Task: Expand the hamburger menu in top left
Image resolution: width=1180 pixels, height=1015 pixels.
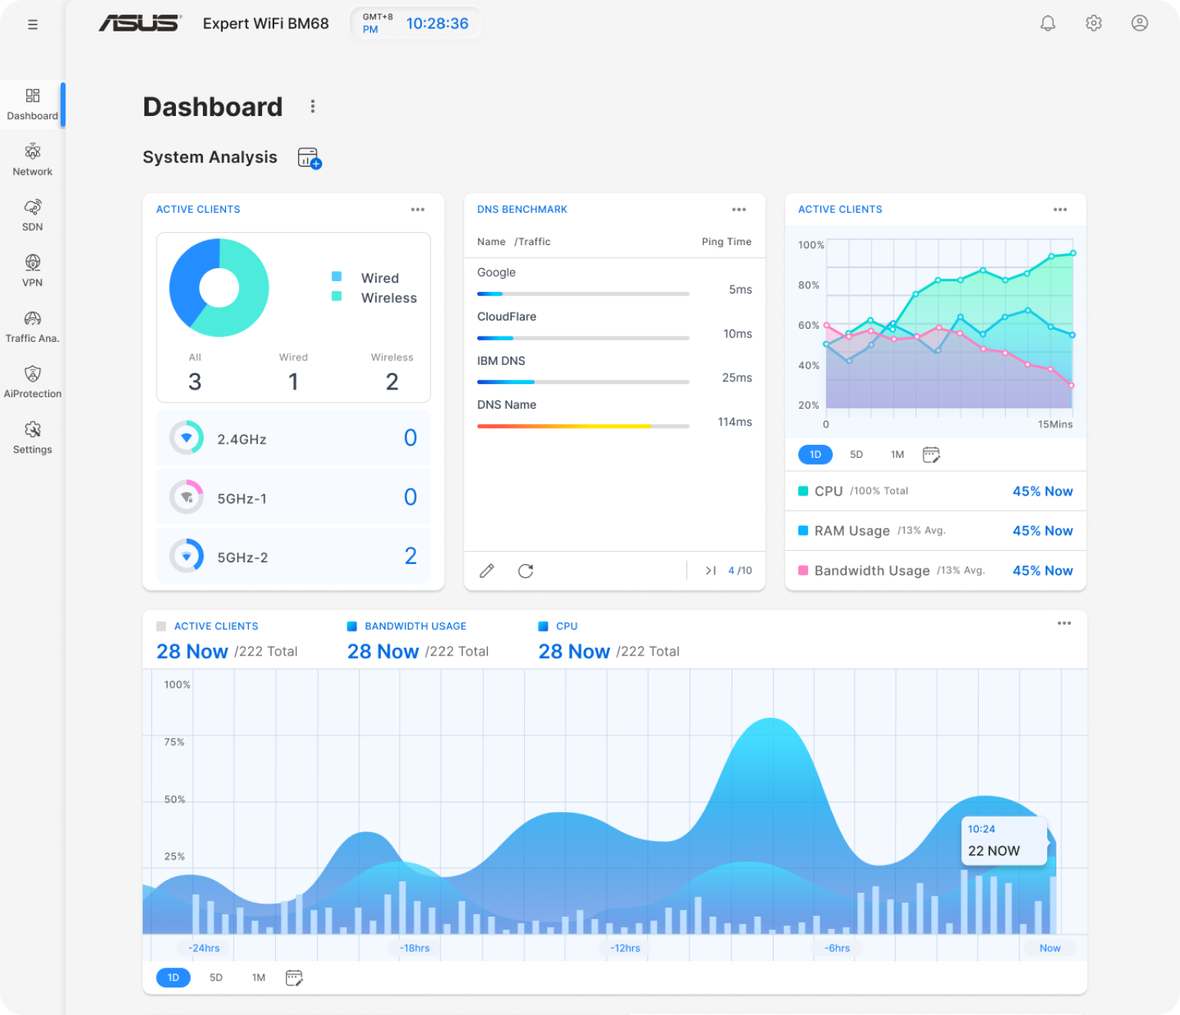Action: (32, 25)
